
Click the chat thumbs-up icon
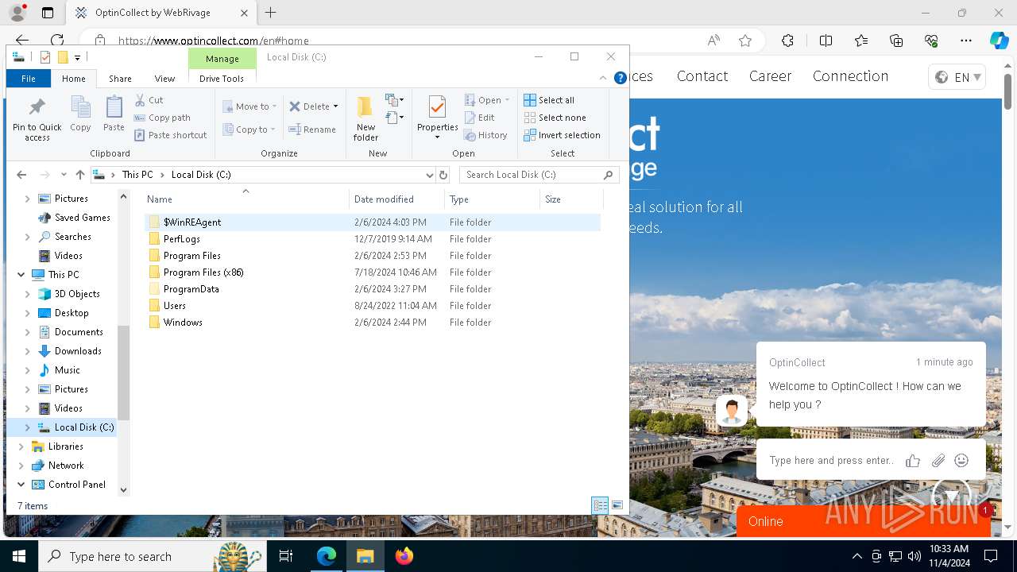tap(913, 461)
